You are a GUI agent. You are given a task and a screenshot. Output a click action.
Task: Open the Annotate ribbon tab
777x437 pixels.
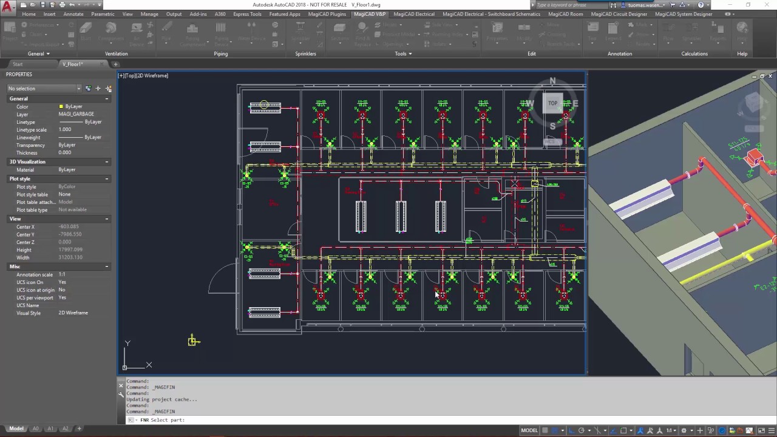coord(73,14)
